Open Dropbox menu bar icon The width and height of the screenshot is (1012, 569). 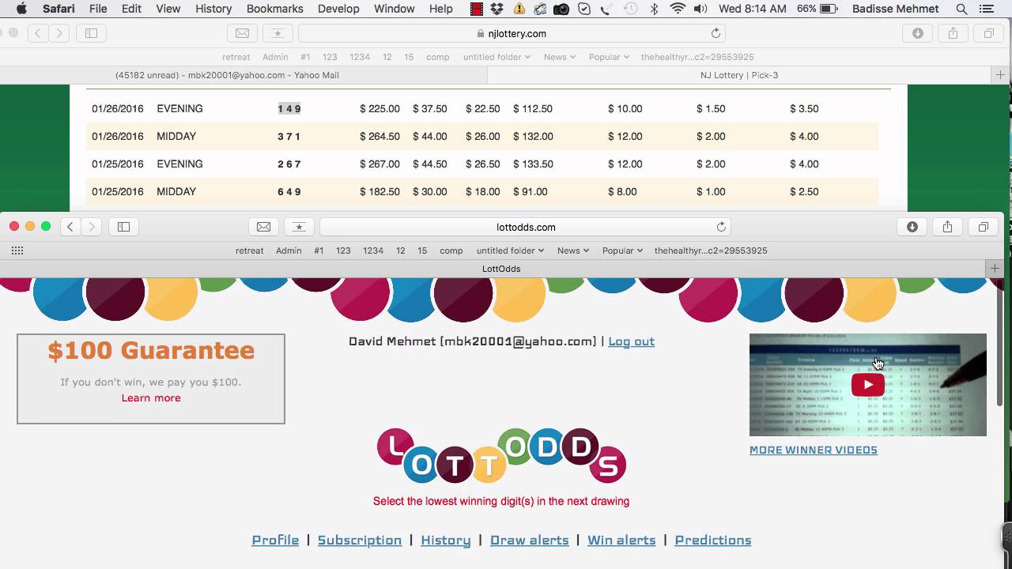click(x=497, y=9)
